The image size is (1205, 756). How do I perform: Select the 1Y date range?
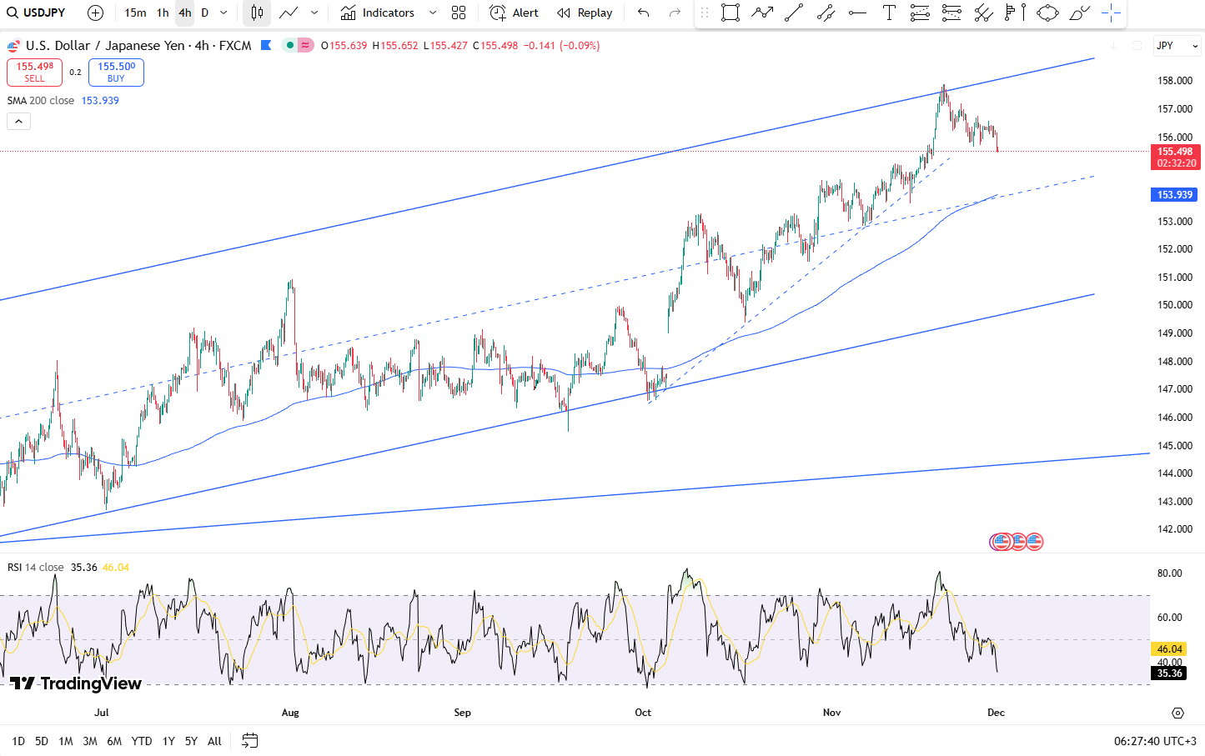[168, 741]
